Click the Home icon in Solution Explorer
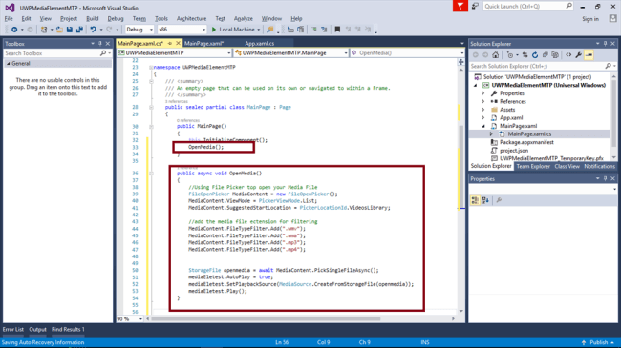This screenshot has width=621, height=348. 496,55
